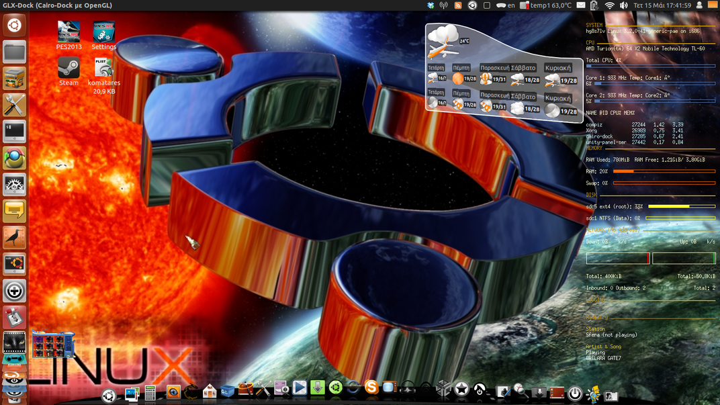Click the empty square panel indicator
The width and height of the screenshot is (720, 405).
[x=487, y=5]
